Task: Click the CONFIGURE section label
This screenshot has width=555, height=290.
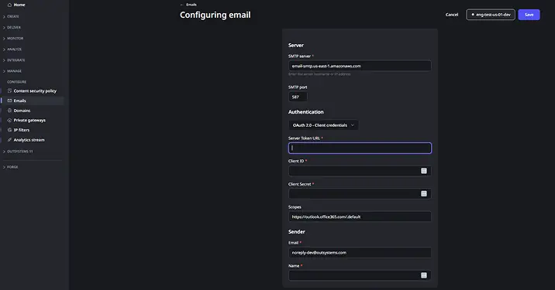Action: click(16, 82)
